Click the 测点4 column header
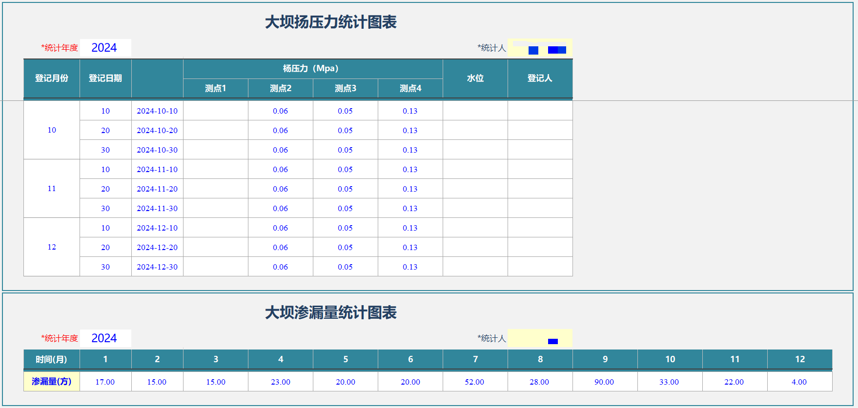Viewport: 858px width, 408px height. pos(410,88)
